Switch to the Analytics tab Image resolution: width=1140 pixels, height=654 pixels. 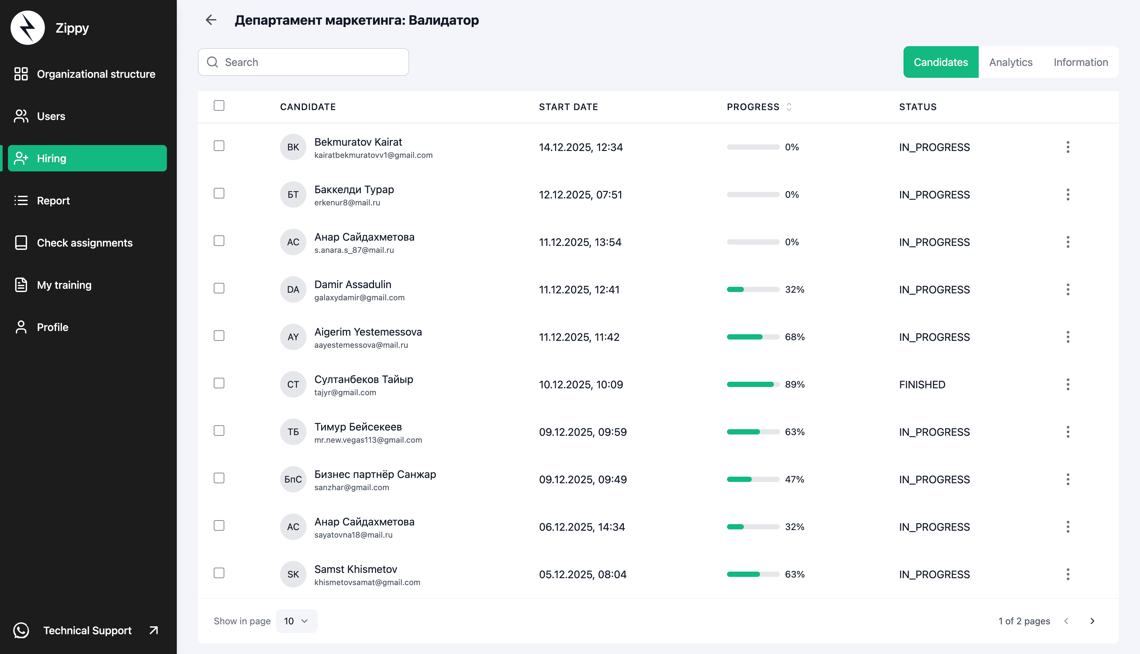1011,62
